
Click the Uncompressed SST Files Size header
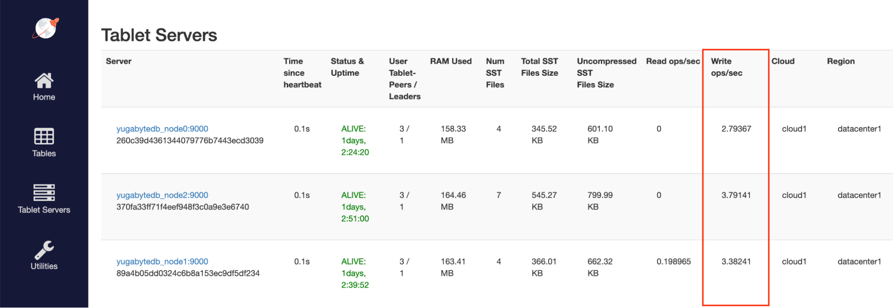coord(606,73)
